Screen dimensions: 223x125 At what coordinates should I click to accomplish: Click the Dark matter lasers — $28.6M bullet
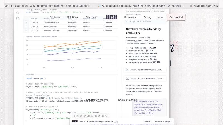pos(142,56)
